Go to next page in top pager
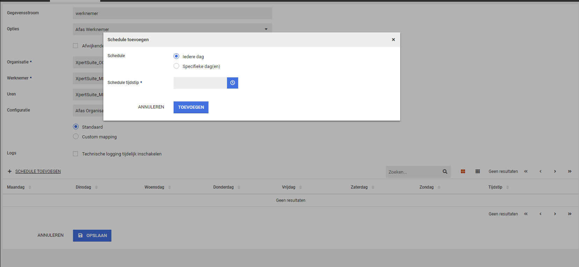Screen dimensions: 579x267 click(555, 171)
